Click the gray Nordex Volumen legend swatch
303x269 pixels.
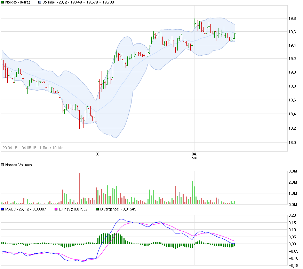pos(3,165)
